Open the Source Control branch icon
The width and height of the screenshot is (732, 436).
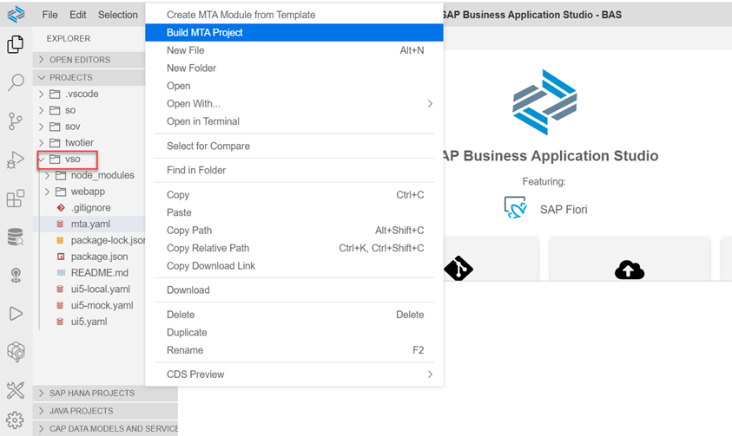(16, 121)
